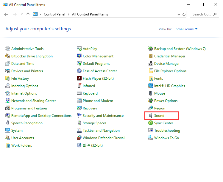223x182 pixels.
Task: Select the Devices and Printers icon
Action: click(8, 71)
